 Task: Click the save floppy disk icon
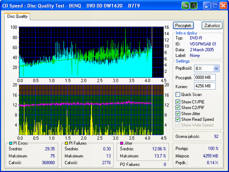[194, 6]
